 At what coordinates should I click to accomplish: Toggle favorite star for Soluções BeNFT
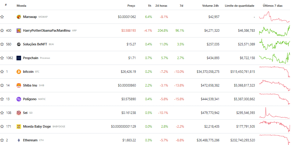point(2,44)
